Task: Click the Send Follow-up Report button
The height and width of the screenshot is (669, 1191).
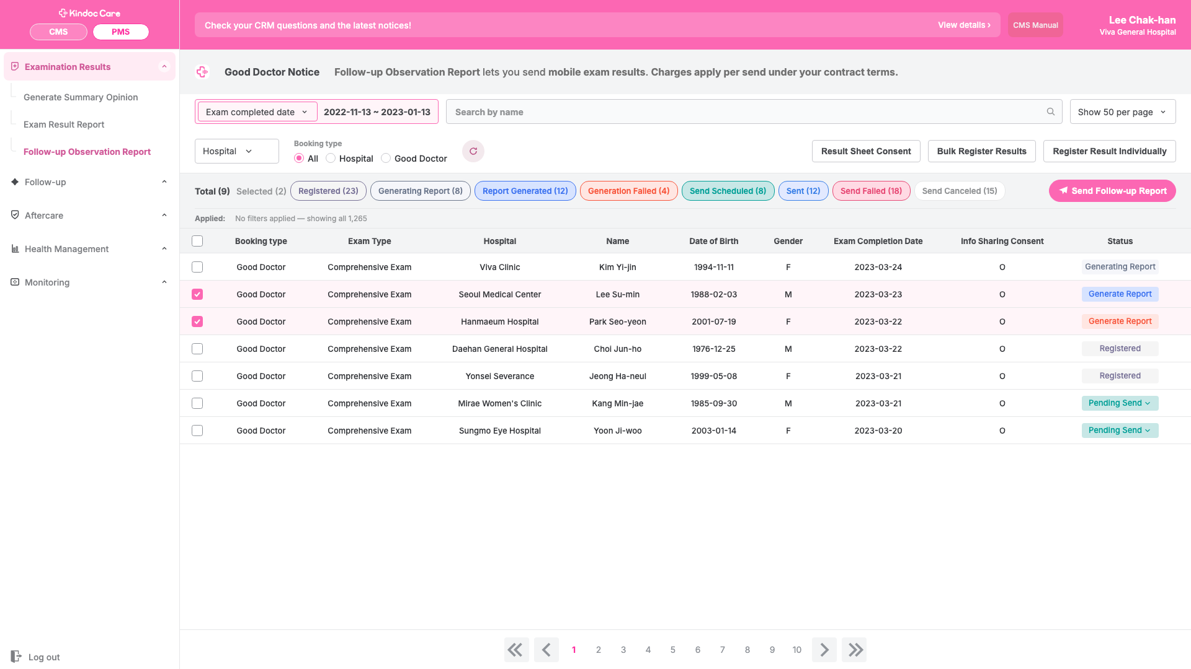Action: [x=1112, y=191]
